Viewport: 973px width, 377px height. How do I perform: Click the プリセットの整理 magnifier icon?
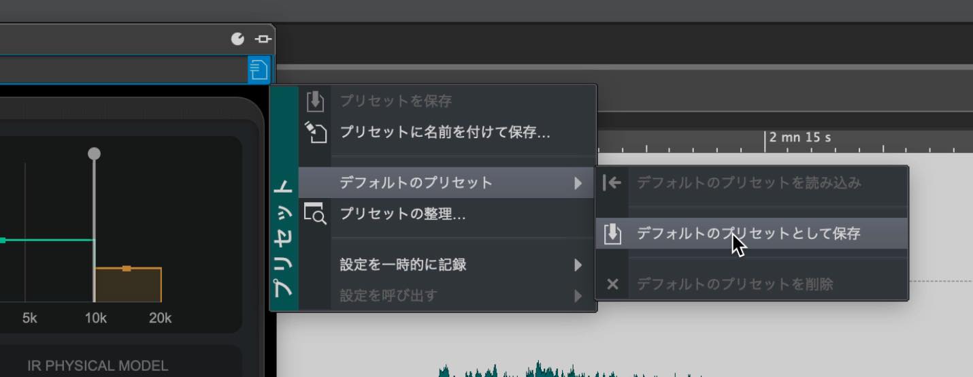point(315,214)
